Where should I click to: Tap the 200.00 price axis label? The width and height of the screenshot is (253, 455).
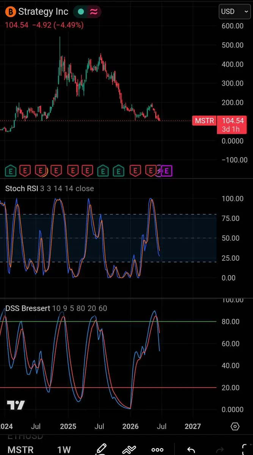[233, 102]
